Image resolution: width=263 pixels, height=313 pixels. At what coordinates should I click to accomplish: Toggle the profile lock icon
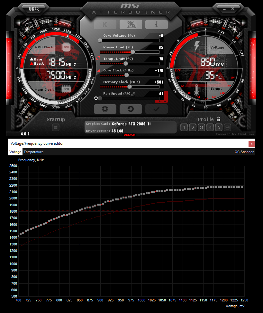tap(219, 119)
